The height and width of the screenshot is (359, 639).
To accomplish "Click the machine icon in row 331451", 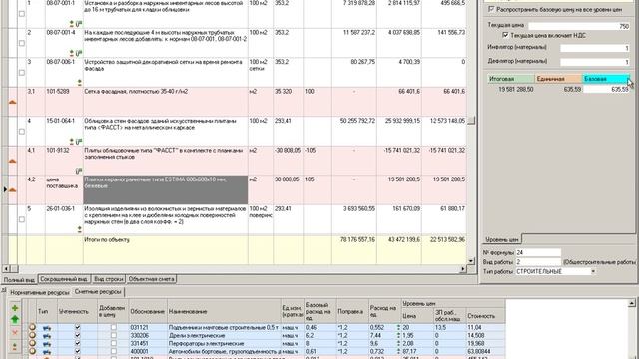I will pyautogui.click(x=47, y=343).
